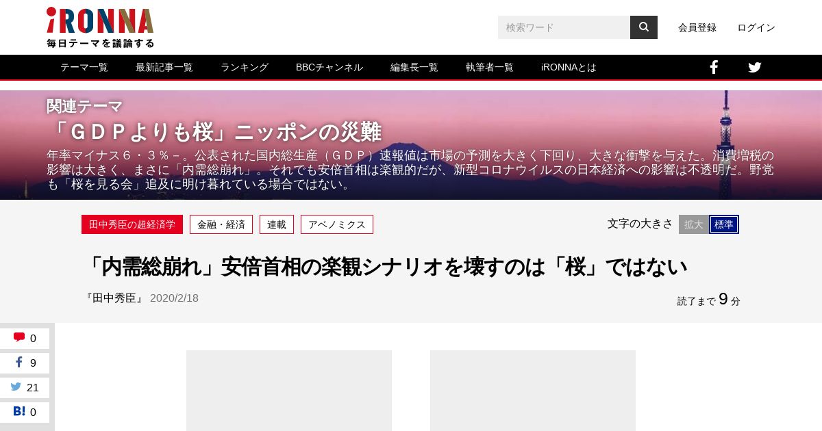The width and height of the screenshot is (822, 431).
Task: Click the left gray placeholder image
Action: coord(289,391)
